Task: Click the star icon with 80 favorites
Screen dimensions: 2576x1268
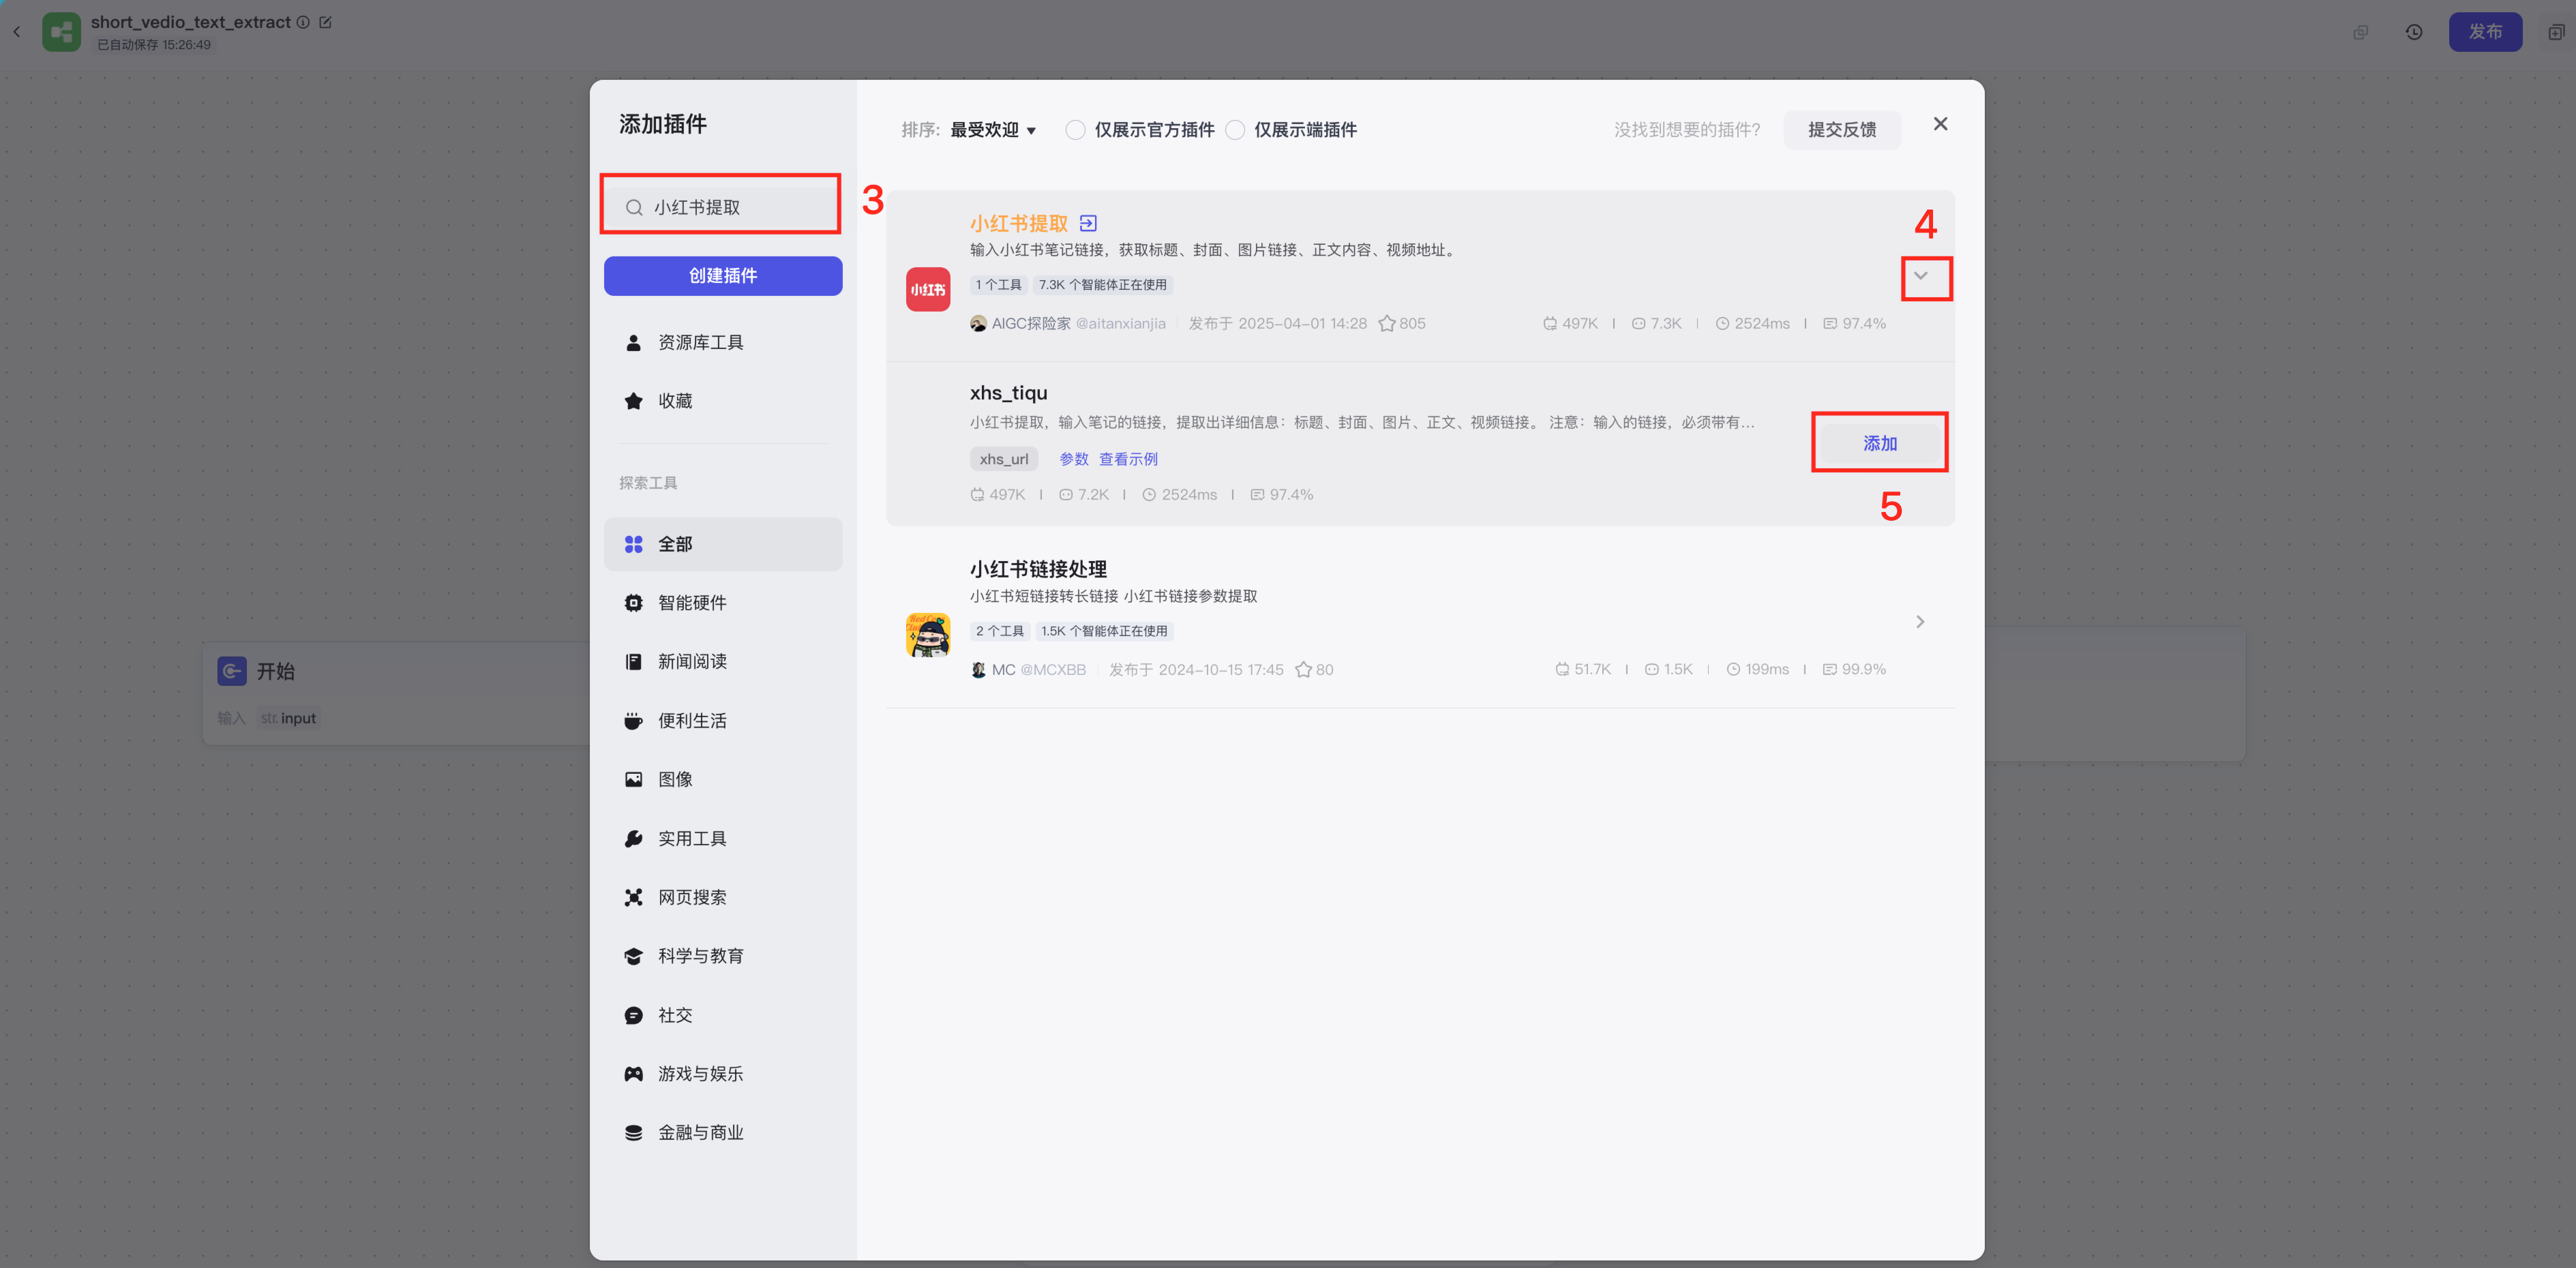Action: tap(1303, 670)
